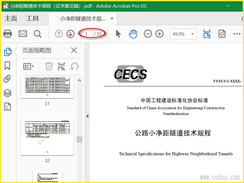Click the page number input field
244x183 pixels.
click(87, 34)
